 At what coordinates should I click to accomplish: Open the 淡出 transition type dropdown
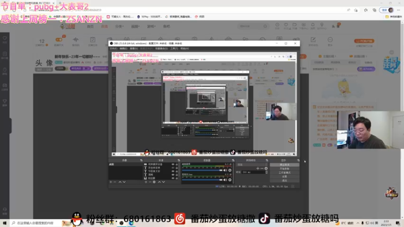pos(251,164)
